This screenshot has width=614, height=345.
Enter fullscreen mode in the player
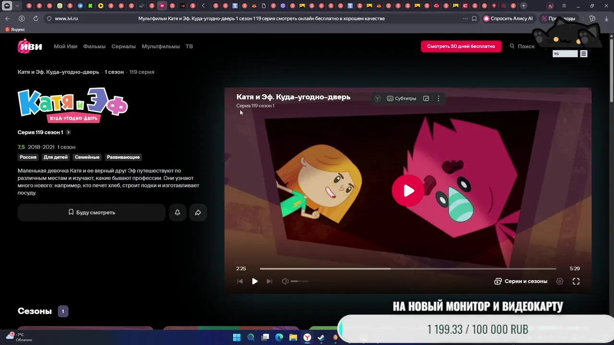(x=576, y=281)
